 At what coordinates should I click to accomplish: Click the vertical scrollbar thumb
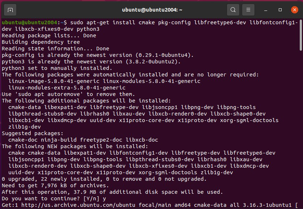(x=301, y=35)
